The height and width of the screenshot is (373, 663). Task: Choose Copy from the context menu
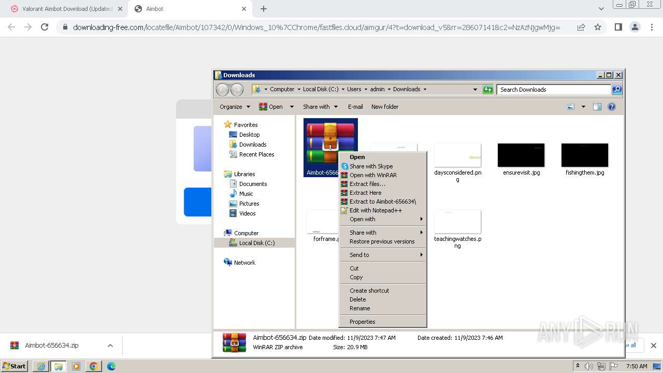pos(382,277)
